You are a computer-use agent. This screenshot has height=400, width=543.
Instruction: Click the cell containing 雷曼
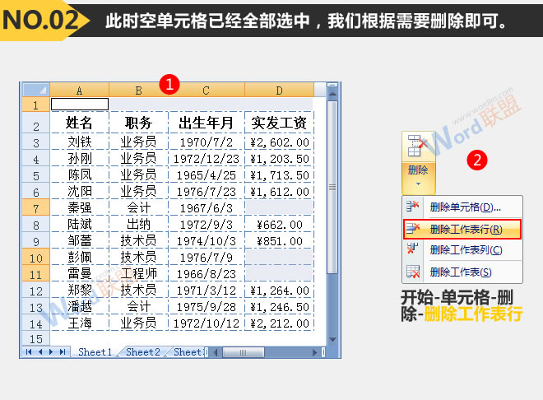pos(80,273)
